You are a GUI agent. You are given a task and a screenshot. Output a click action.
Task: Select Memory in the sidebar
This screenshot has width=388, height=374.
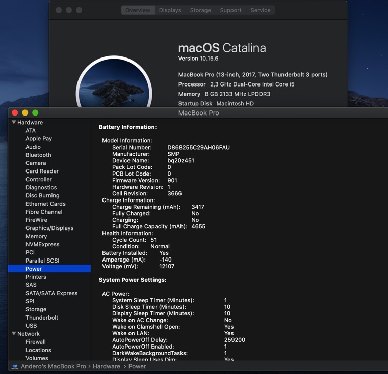click(x=36, y=237)
